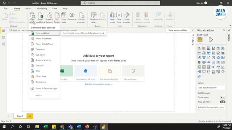The height and width of the screenshot is (130, 232).
Task: Click the Get more visuals ellipsis
Action: click(x=204, y=77)
